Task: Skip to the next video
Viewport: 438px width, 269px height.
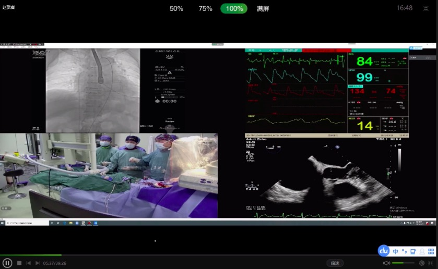Action: point(38,263)
